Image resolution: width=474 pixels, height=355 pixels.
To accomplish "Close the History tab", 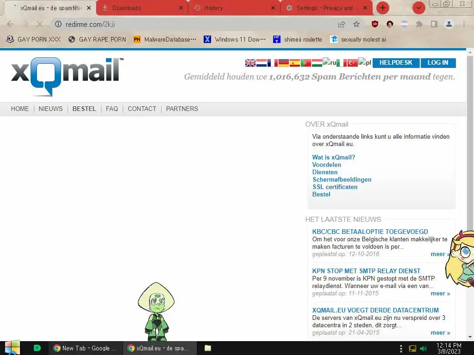I will coord(273,8).
